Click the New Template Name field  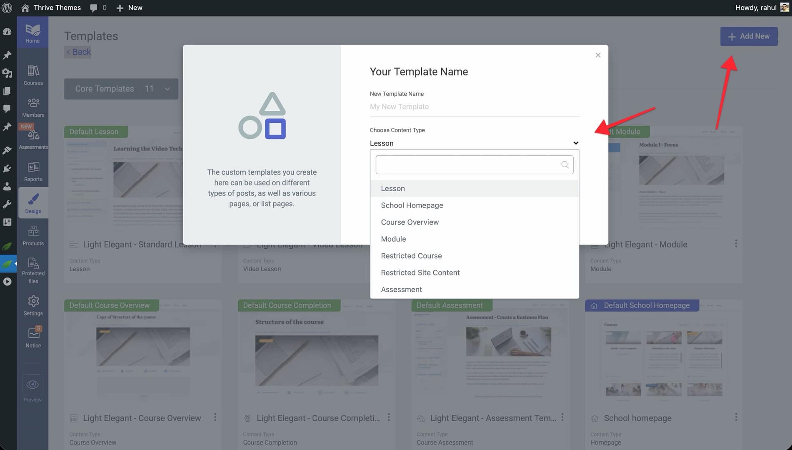coord(474,107)
